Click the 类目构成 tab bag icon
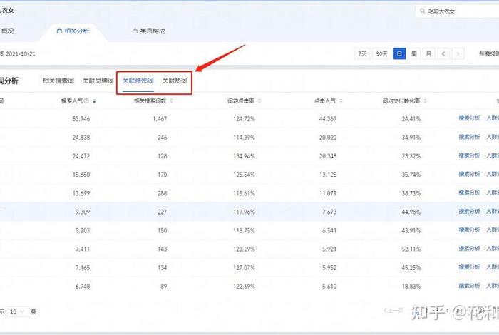499x335 pixels. click(x=135, y=31)
